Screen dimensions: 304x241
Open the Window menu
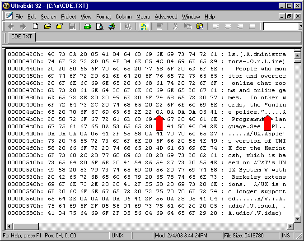coord(191,17)
